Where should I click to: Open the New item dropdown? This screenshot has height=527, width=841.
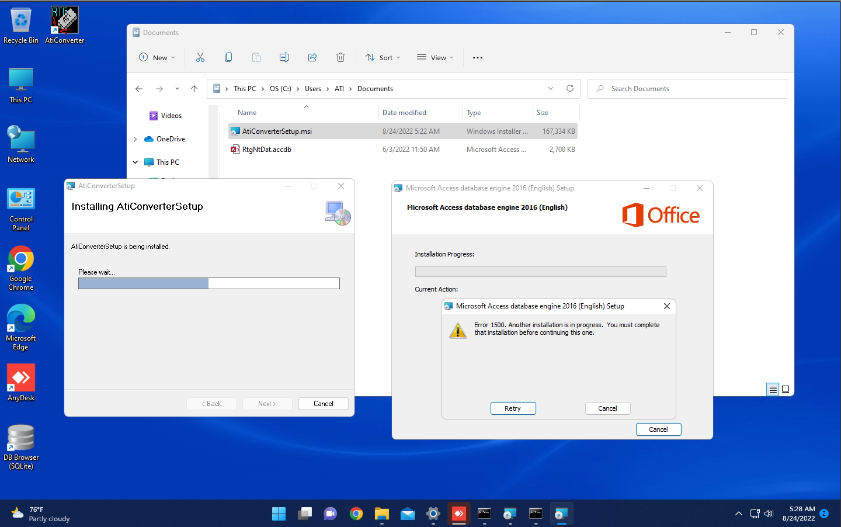(157, 57)
